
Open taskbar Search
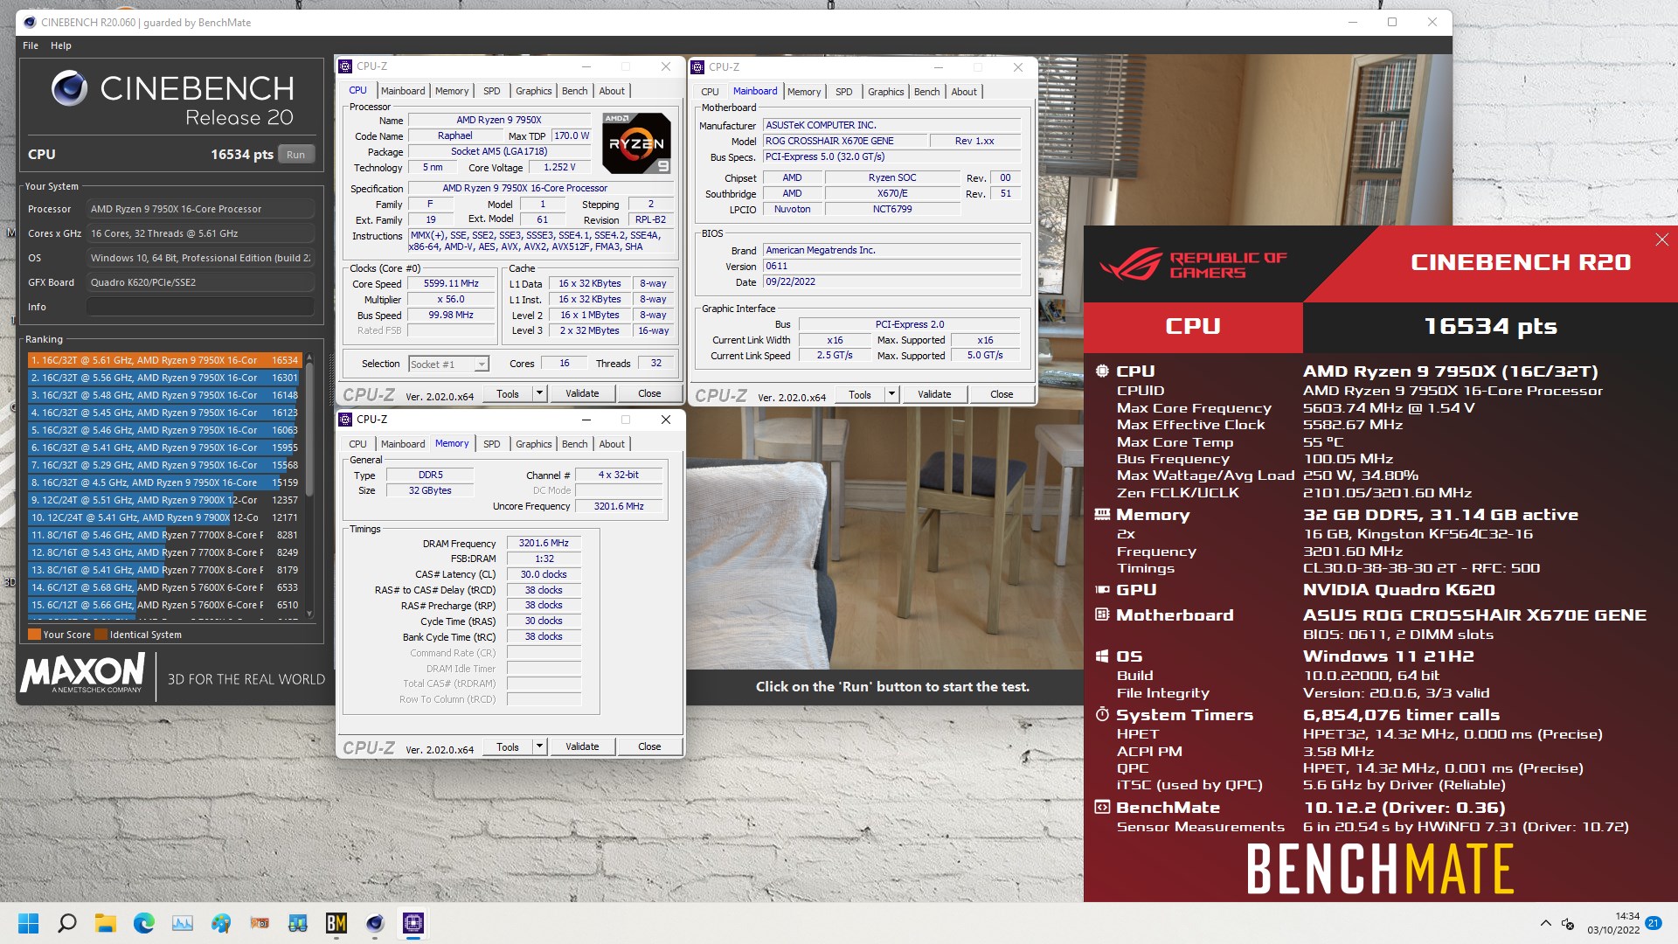67,923
